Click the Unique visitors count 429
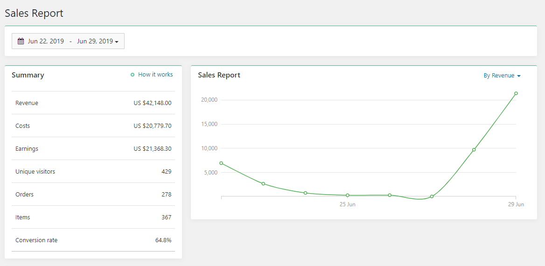The height and width of the screenshot is (266, 545). click(166, 172)
